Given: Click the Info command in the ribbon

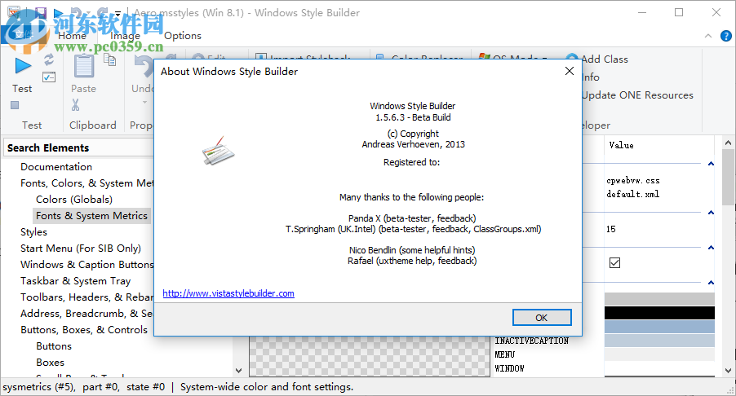Looking at the screenshot, I should (x=591, y=77).
